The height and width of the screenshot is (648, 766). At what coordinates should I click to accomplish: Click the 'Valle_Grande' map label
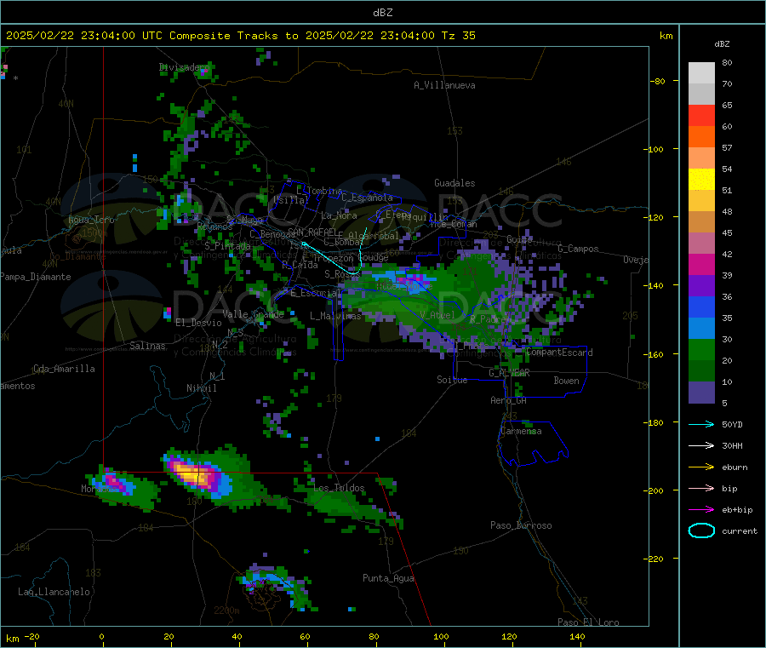(253, 314)
